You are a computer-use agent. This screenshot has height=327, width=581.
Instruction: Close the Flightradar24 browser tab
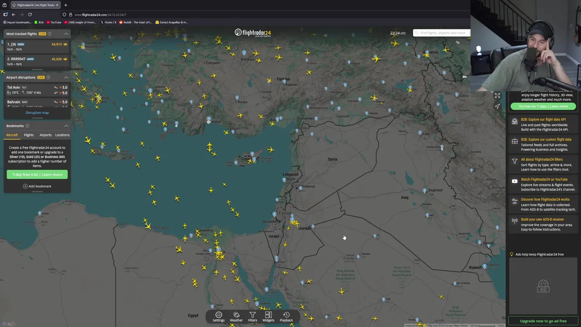(57, 5)
